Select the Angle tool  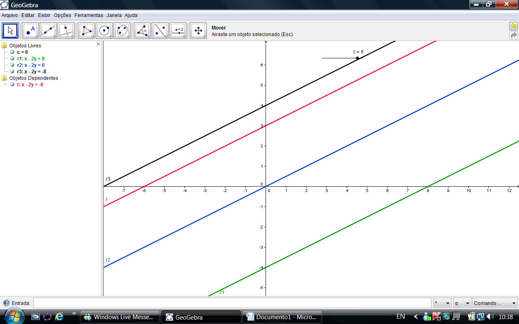pos(142,30)
